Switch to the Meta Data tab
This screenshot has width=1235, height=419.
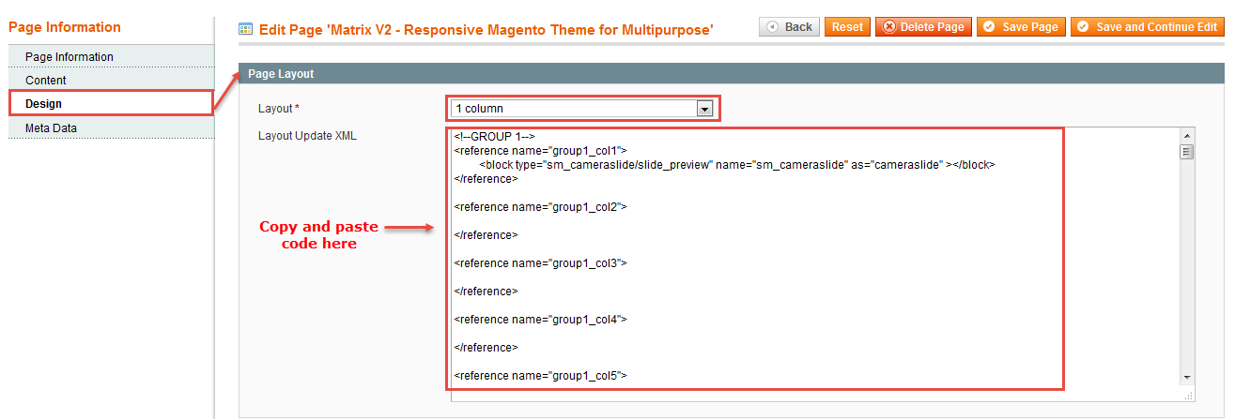(111, 127)
